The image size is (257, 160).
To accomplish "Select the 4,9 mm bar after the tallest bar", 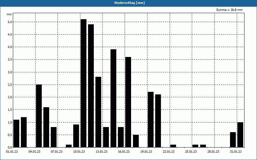I will pos(91,86).
